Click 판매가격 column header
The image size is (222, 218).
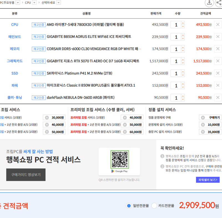click(156, 13)
